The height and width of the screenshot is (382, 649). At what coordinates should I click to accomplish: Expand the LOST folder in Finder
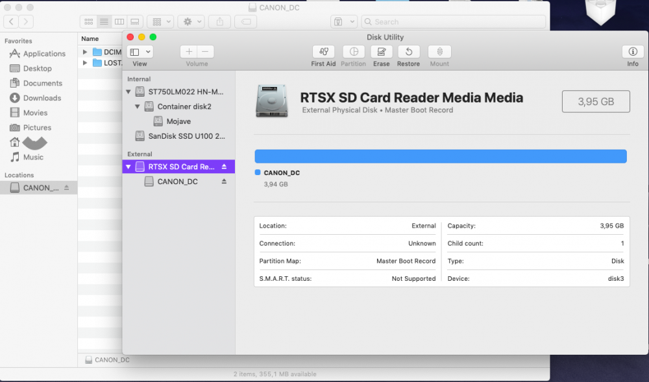click(x=85, y=63)
